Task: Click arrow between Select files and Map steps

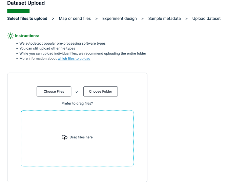Action: [x=53, y=19]
